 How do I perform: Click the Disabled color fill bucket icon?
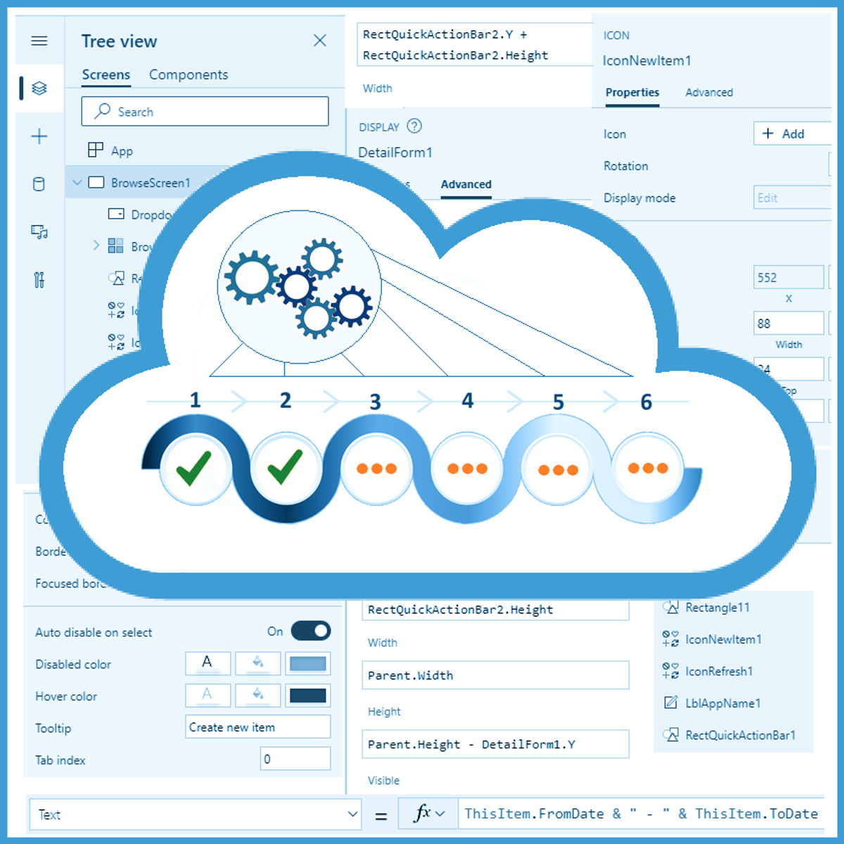(258, 663)
